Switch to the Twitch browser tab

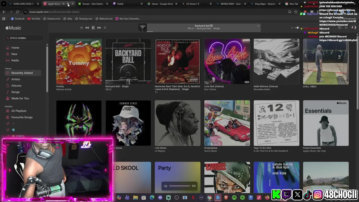coord(128,4)
